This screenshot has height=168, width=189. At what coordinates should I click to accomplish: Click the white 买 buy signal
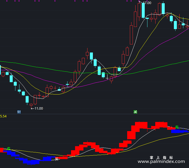(57, 159)
